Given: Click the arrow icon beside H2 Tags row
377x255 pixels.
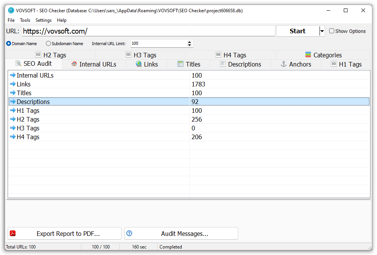Looking at the screenshot, I should (13, 119).
